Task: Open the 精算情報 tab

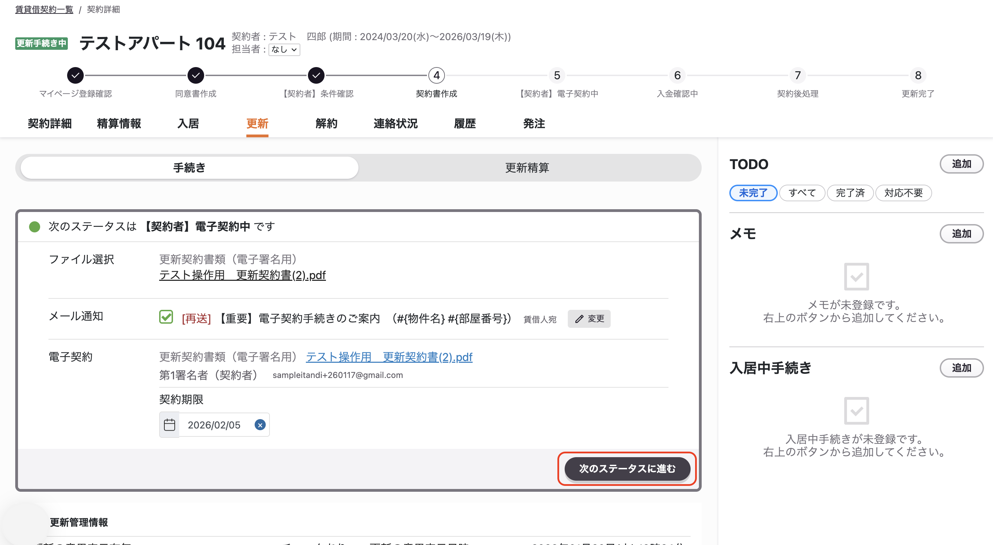Action: [119, 124]
